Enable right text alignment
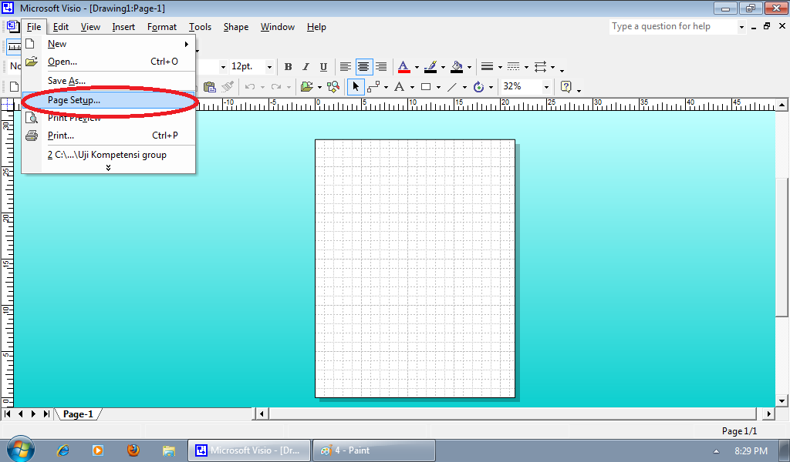Viewport: 790px width, 462px height. click(x=381, y=66)
